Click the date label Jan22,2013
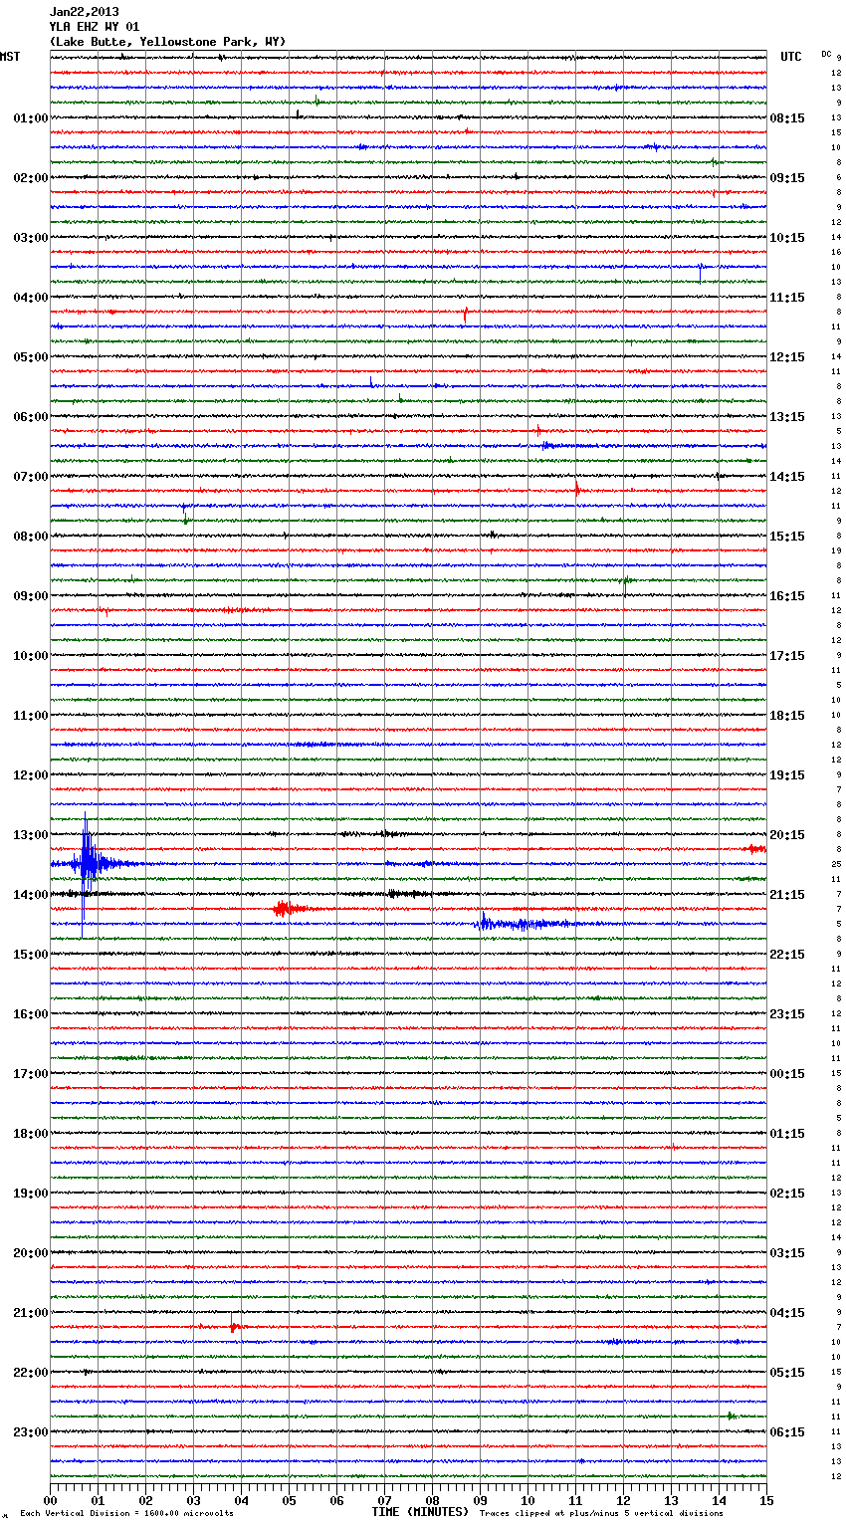 84,12
